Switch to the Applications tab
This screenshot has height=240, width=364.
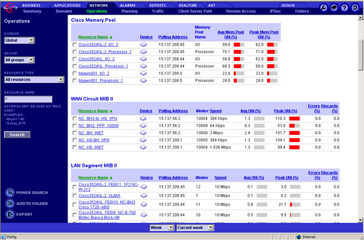click(x=67, y=5)
